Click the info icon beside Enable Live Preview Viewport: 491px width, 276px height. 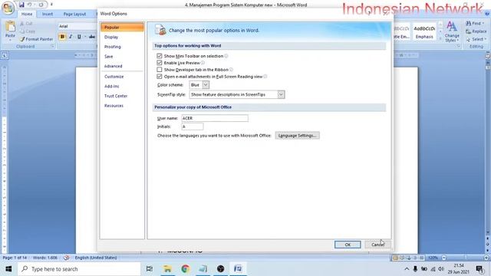[x=203, y=63]
